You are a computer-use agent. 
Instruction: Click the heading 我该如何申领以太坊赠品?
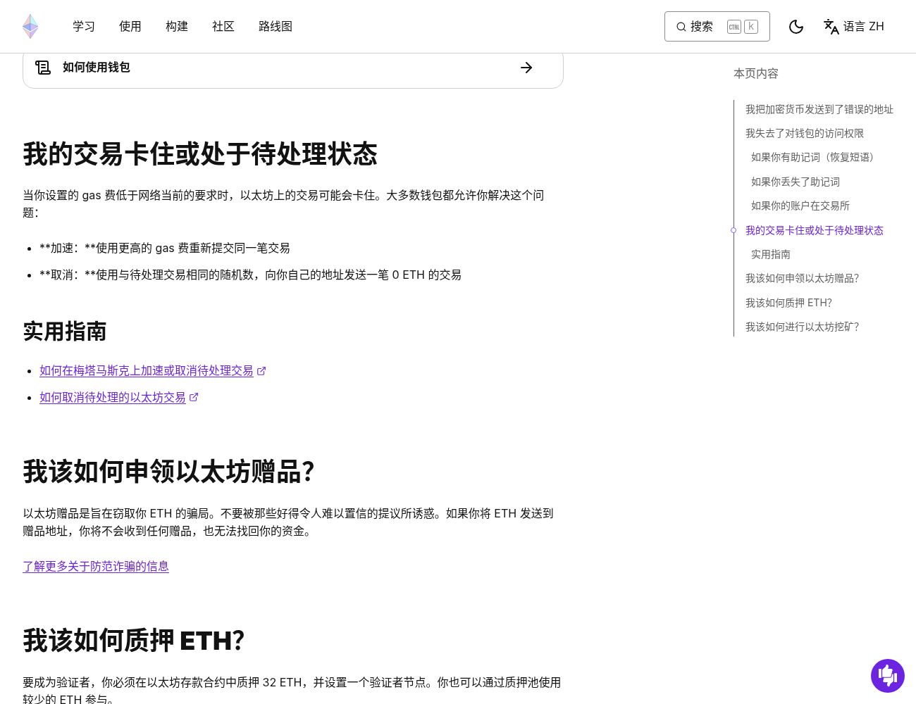click(x=168, y=472)
